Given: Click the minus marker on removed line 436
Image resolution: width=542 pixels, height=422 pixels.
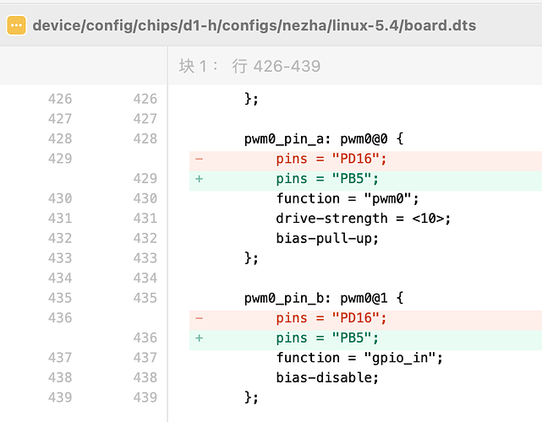Looking at the screenshot, I should coord(199,318).
